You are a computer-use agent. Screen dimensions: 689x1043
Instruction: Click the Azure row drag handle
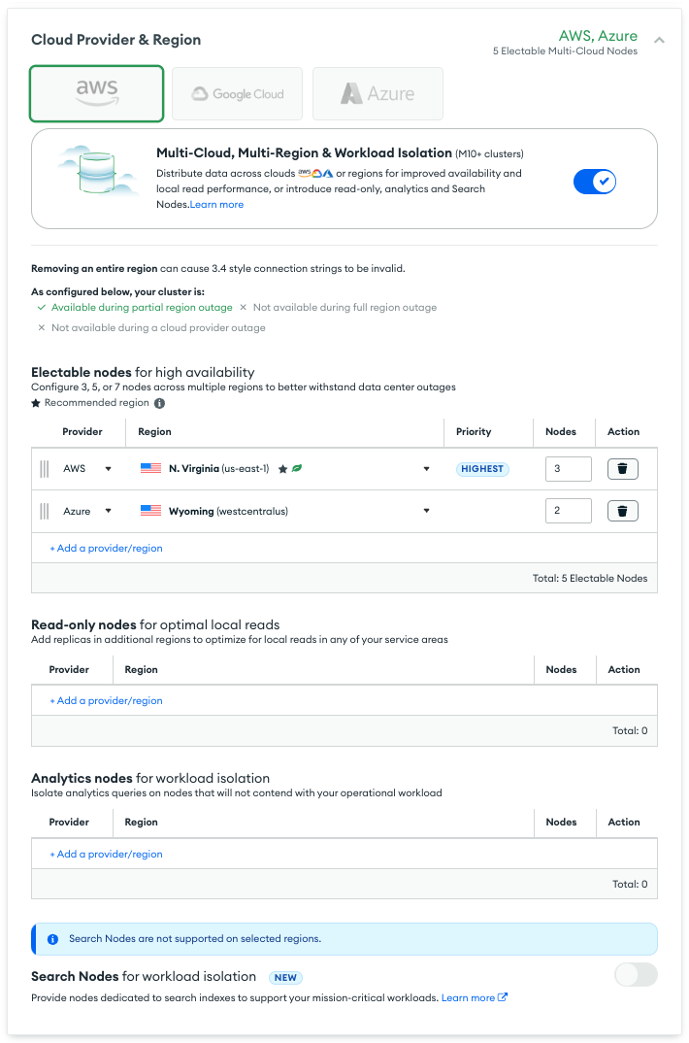pos(45,511)
